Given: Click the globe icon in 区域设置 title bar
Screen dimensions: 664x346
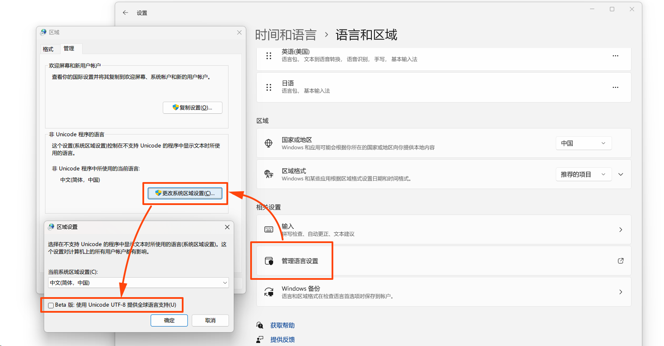Looking at the screenshot, I should (x=51, y=227).
